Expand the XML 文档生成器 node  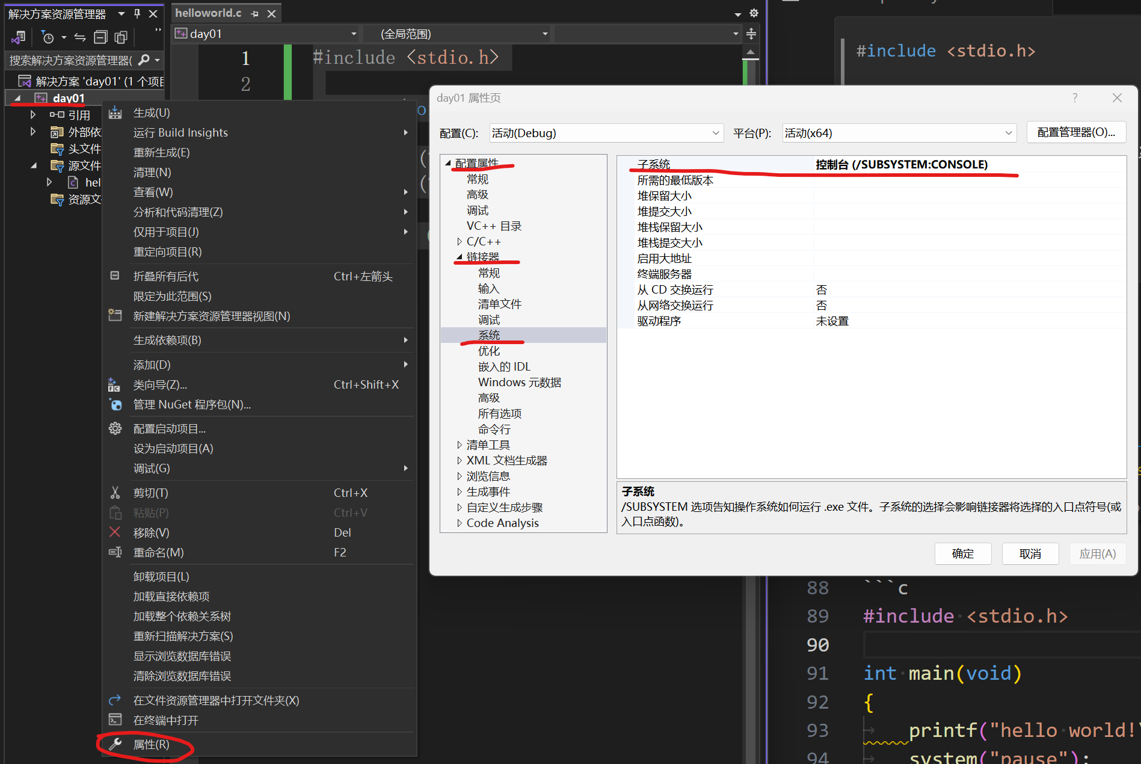coord(460,461)
